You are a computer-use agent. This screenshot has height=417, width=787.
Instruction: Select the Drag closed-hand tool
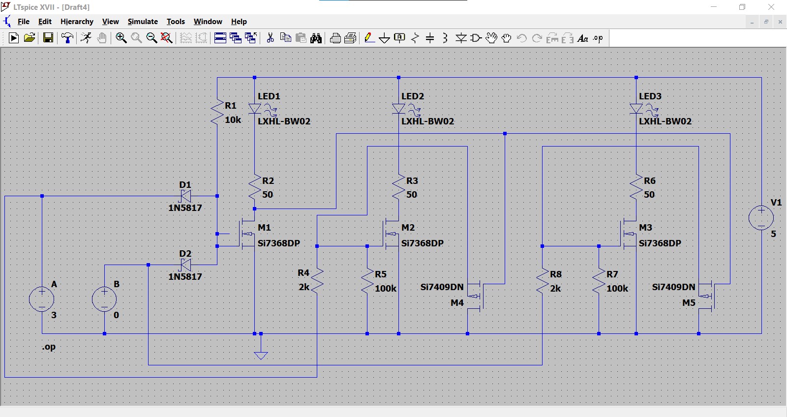(507, 38)
